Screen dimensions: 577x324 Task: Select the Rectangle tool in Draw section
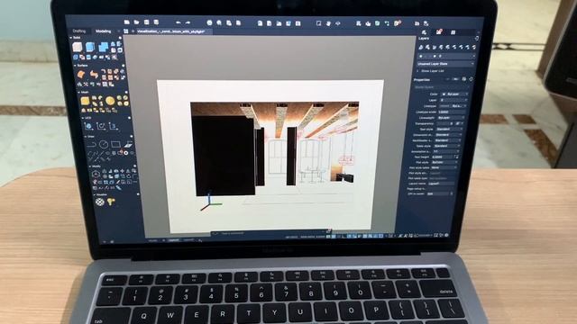[x=115, y=144]
